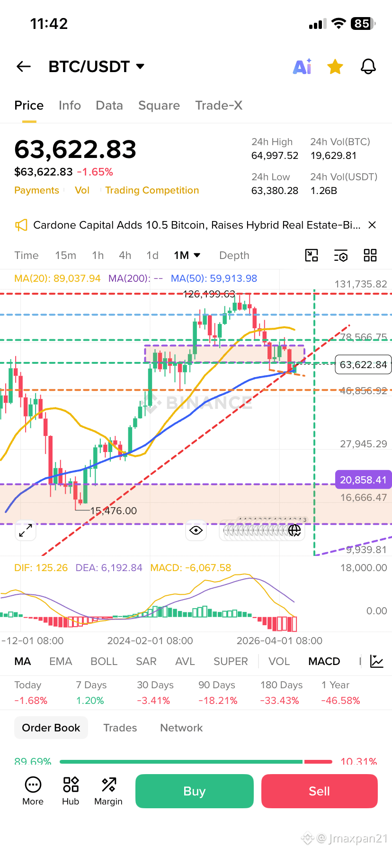Tap the 63,622.84 price axis label
The width and height of the screenshot is (392, 850).
[x=363, y=365]
